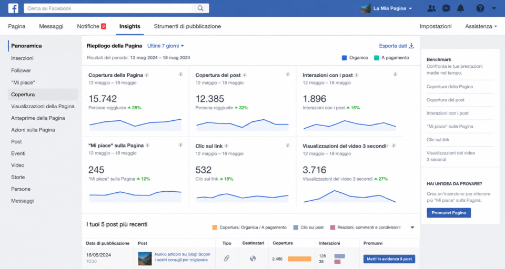Image resolution: width=505 pixels, height=269 pixels.
Task: Click Metti in evidenza il post button
Action: (x=389, y=259)
